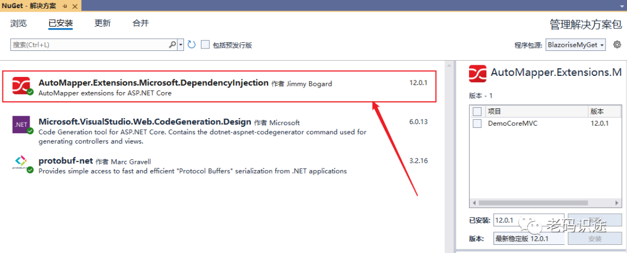Click the protobuf-net package icon
Image resolution: width=627 pixels, height=253 pixels.
click(21, 163)
